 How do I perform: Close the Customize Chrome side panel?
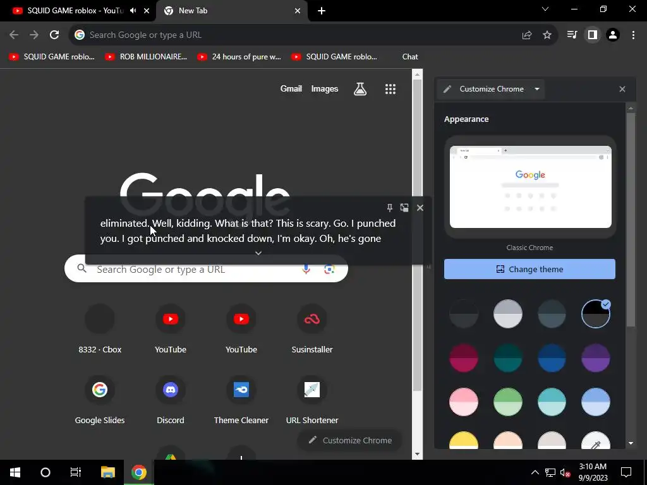pos(622,88)
